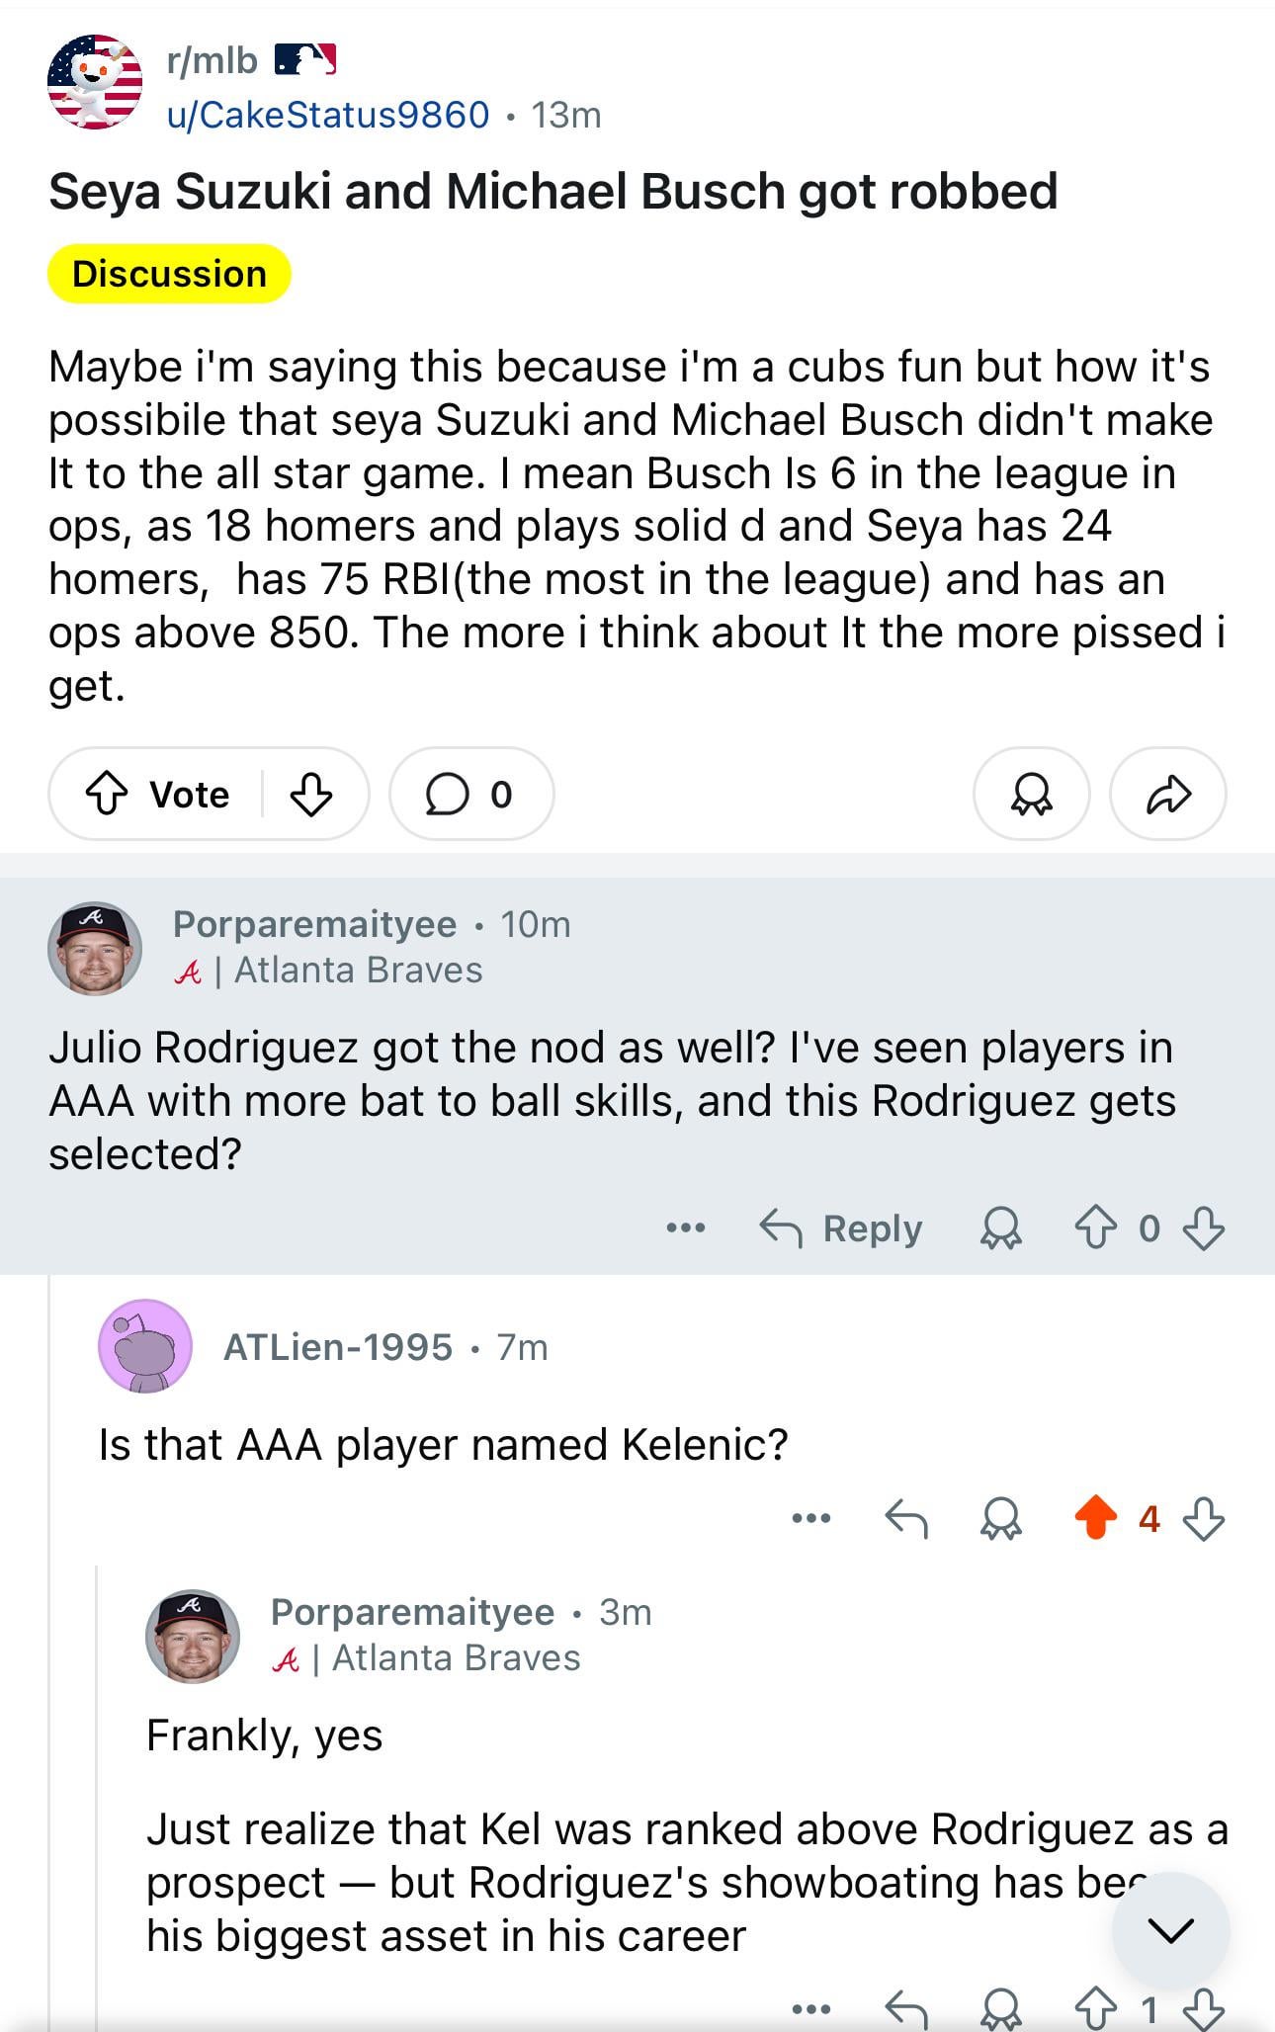Upvote the main post about Seya Suzuki
Image resolution: width=1275 pixels, height=2032 pixels.
tap(107, 794)
